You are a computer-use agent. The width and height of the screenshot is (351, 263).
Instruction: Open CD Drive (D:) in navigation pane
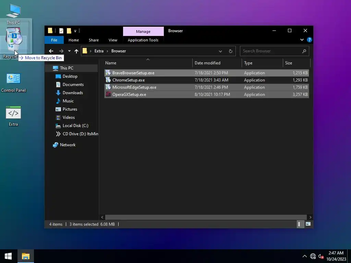tap(76, 134)
